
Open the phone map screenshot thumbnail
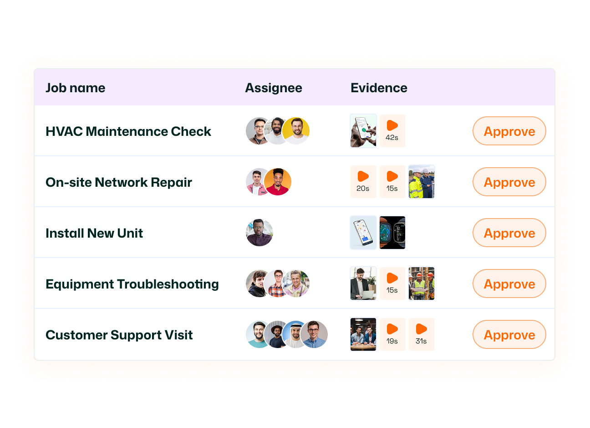pos(363,233)
